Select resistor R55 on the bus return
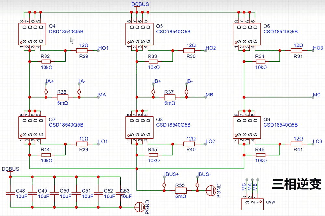Viewport: 325px width, 216px height. click(180, 190)
